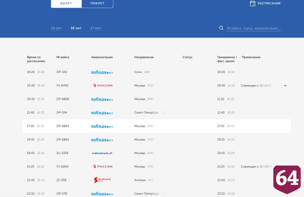Expand the FV-6492 row chevron

(x=285, y=86)
